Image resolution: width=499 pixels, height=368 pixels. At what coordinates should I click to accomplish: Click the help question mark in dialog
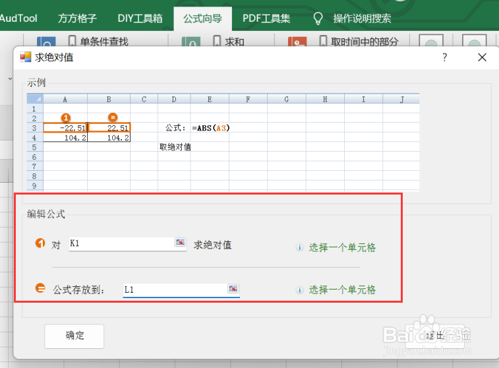tap(444, 57)
